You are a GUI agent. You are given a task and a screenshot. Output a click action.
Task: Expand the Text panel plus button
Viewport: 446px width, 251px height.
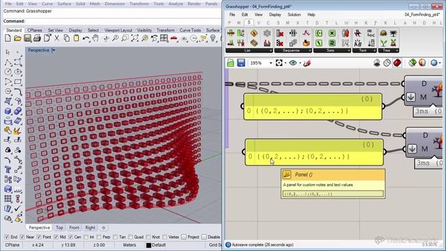pyautogui.click(x=374, y=50)
